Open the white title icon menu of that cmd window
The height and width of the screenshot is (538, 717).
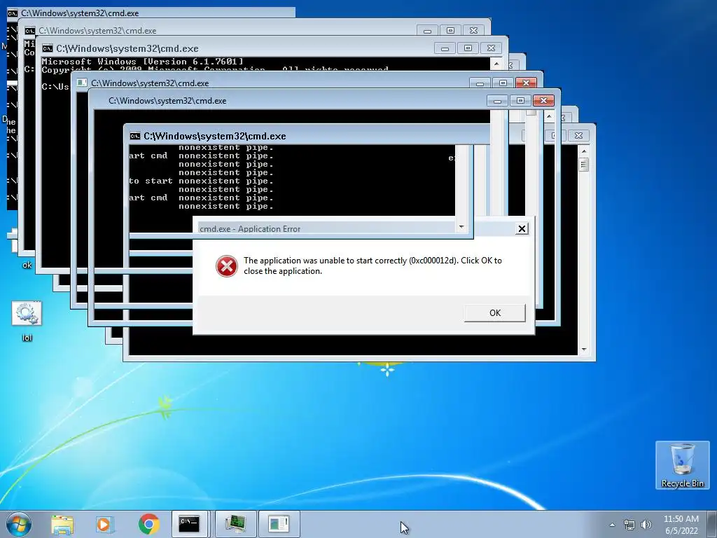pyautogui.click(x=82, y=83)
